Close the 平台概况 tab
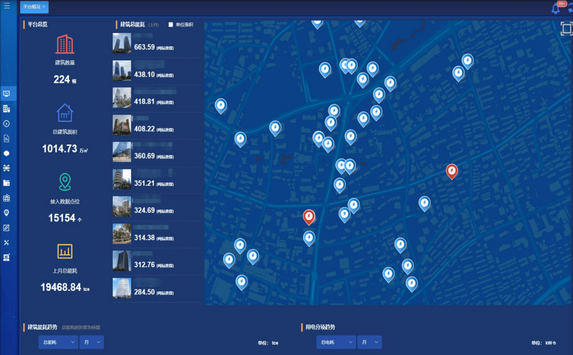Viewport: 573px width, 355px height. pos(44,7)
